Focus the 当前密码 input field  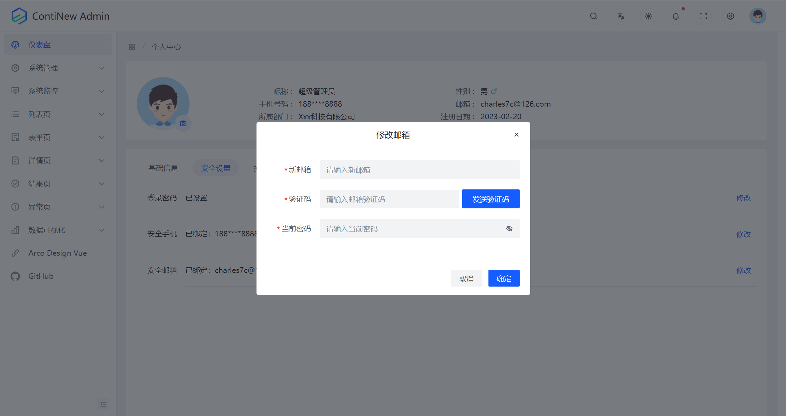(x=419, y=229)
